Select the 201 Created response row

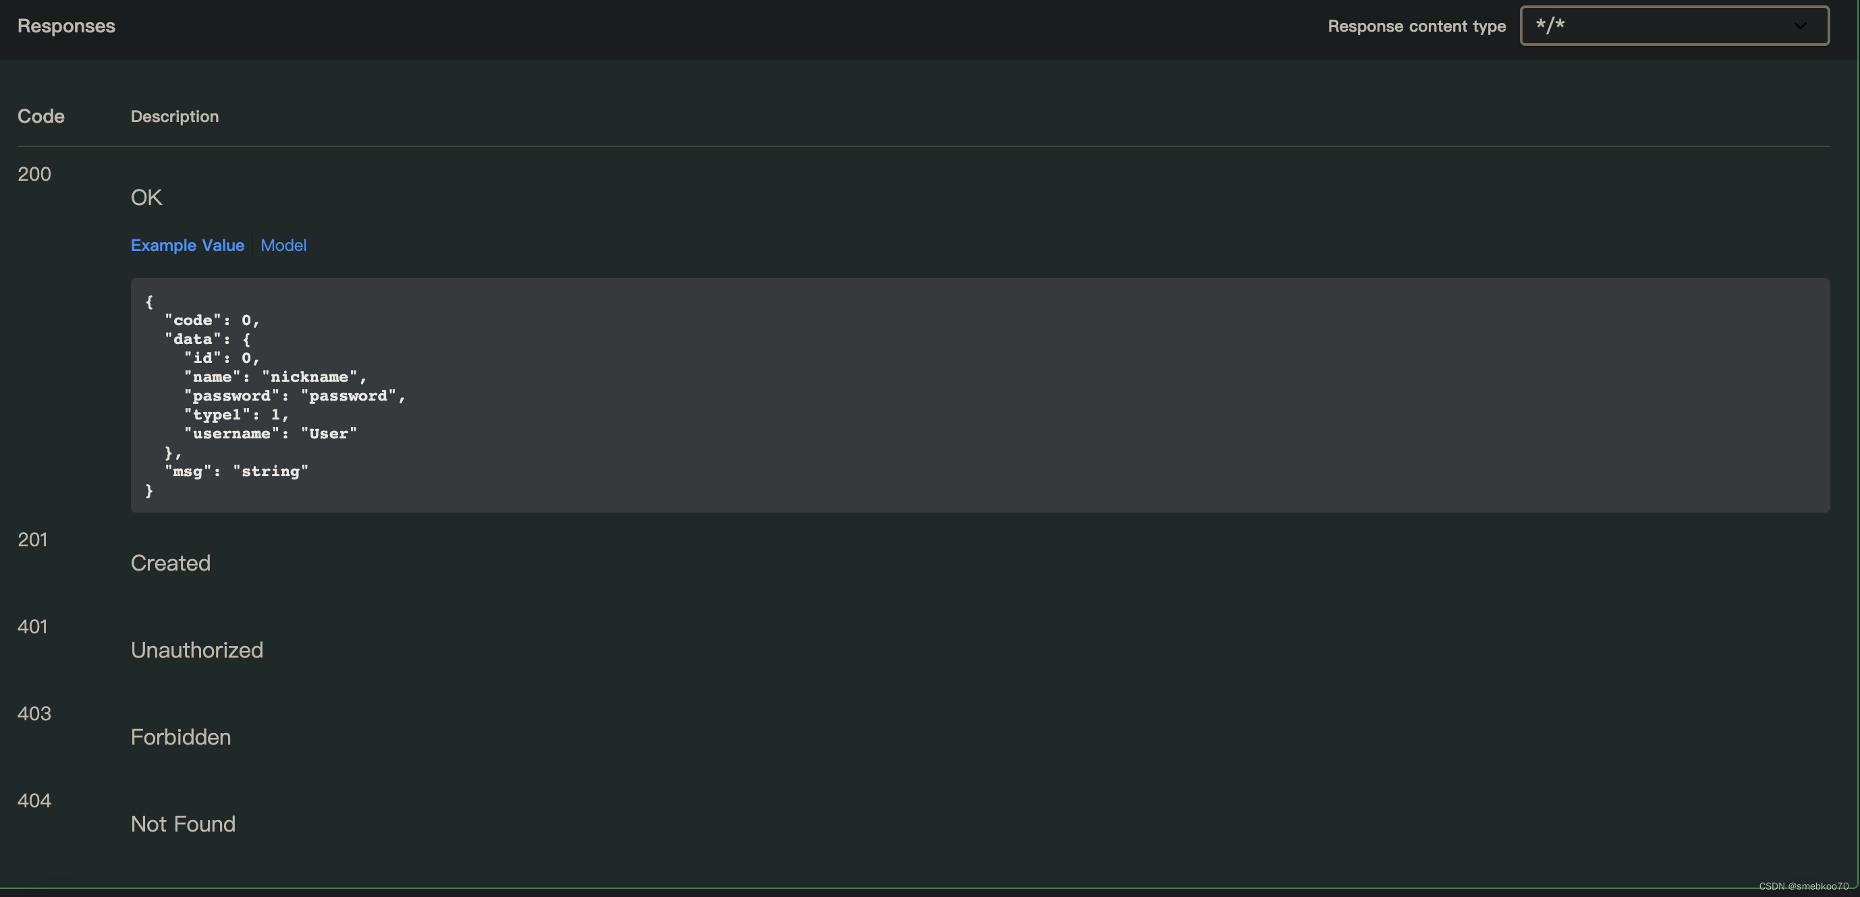(32, 540)
